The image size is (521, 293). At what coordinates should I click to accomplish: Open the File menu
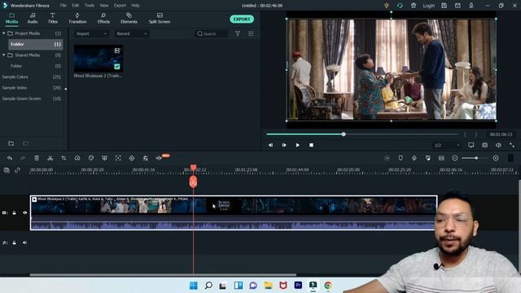click(x=63, y=6)
